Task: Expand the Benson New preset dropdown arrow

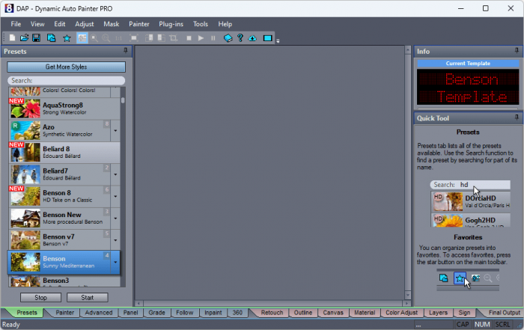Action: [x=115, y=219]
